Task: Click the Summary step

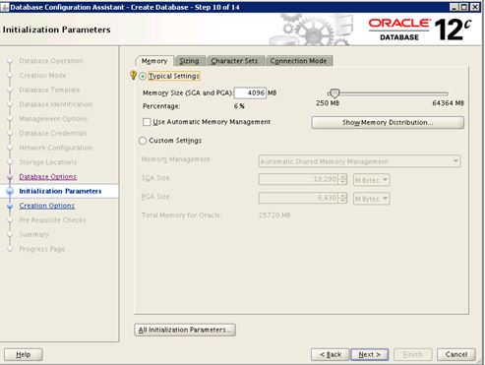Action: 34,234
